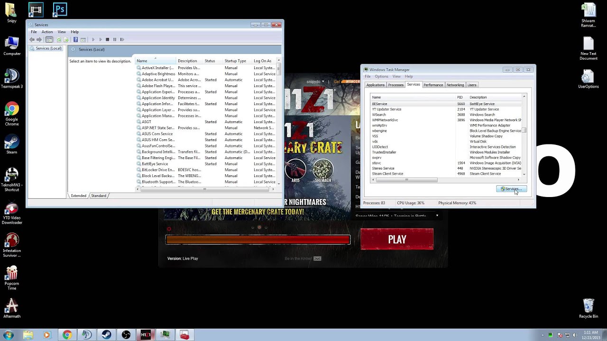Open the OBS icon on the taskbar

point(126,335)
